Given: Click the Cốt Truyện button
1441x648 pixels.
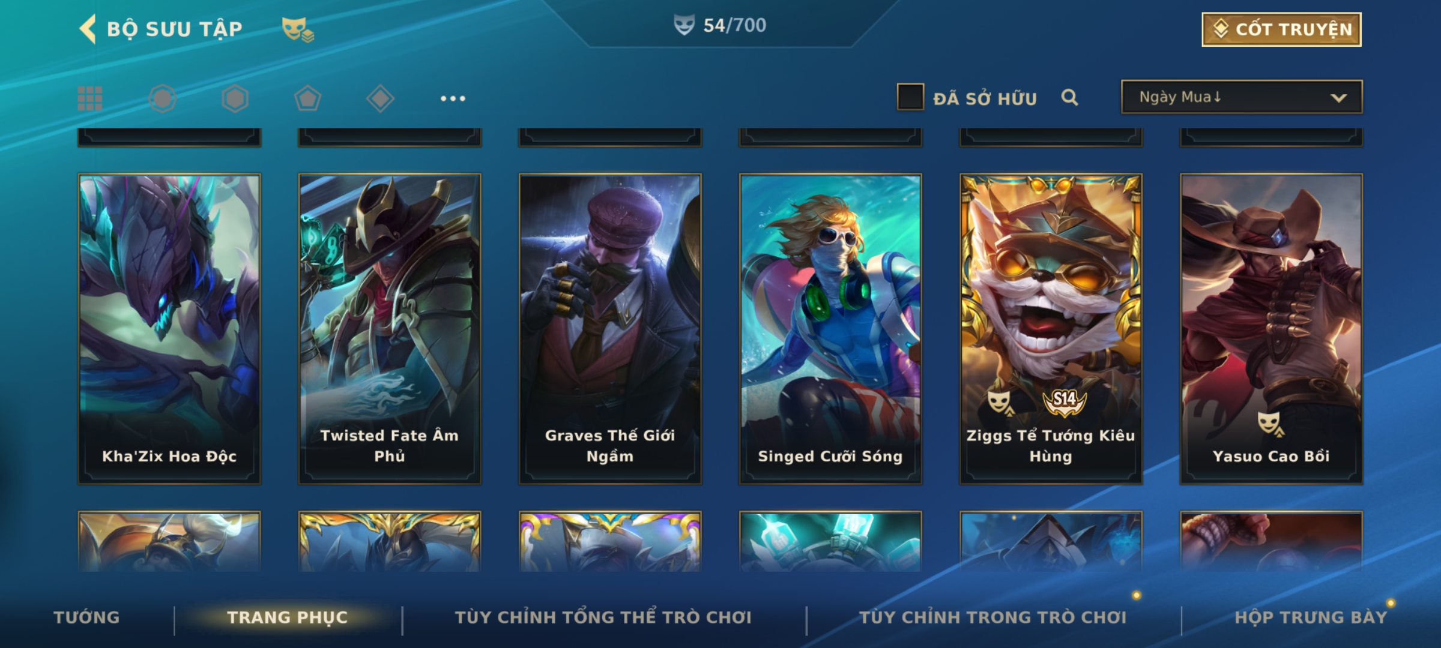Looking at the screenshot, I should [1281, 29].
